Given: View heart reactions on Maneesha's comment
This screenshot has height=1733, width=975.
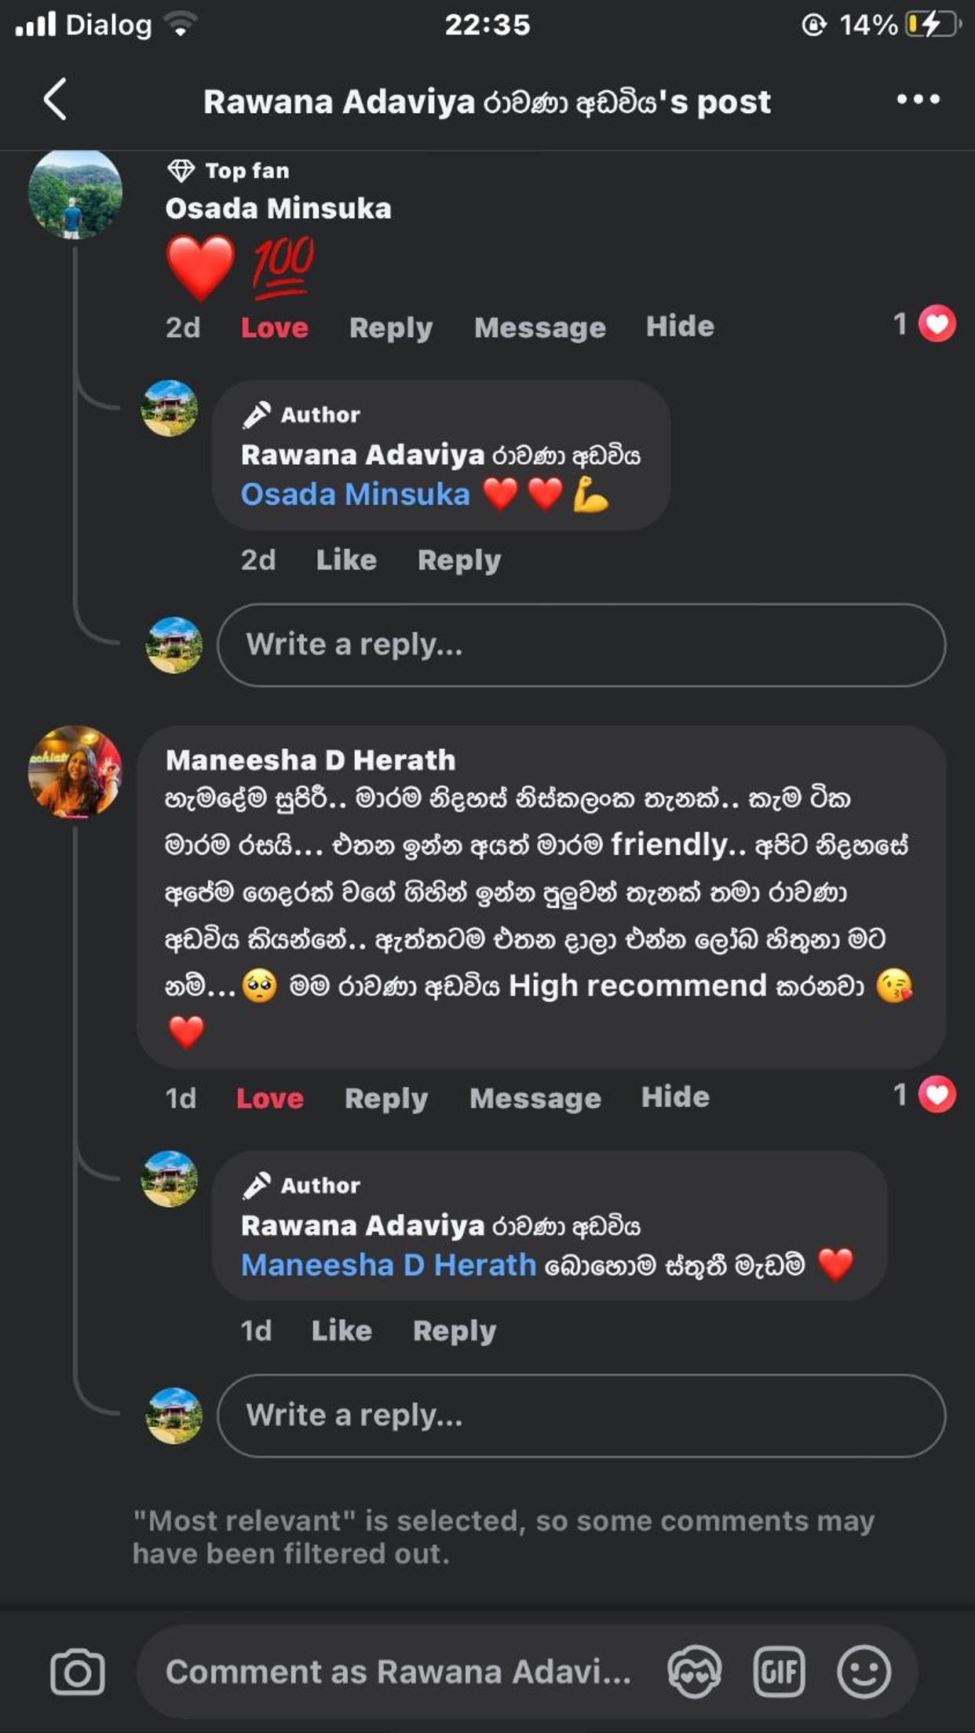Looking at the screenshot, I should 925,1095.
